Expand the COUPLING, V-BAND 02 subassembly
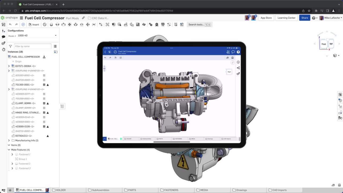 [9, 89]
